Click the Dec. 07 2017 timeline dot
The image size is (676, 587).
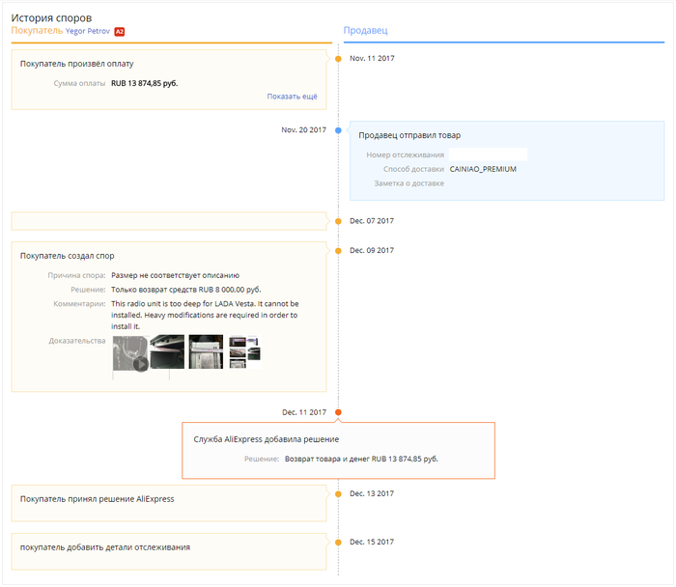[338, 221]
